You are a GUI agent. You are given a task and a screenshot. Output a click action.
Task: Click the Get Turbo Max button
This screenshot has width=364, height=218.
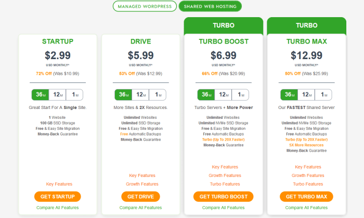click(x=306, y=196)
